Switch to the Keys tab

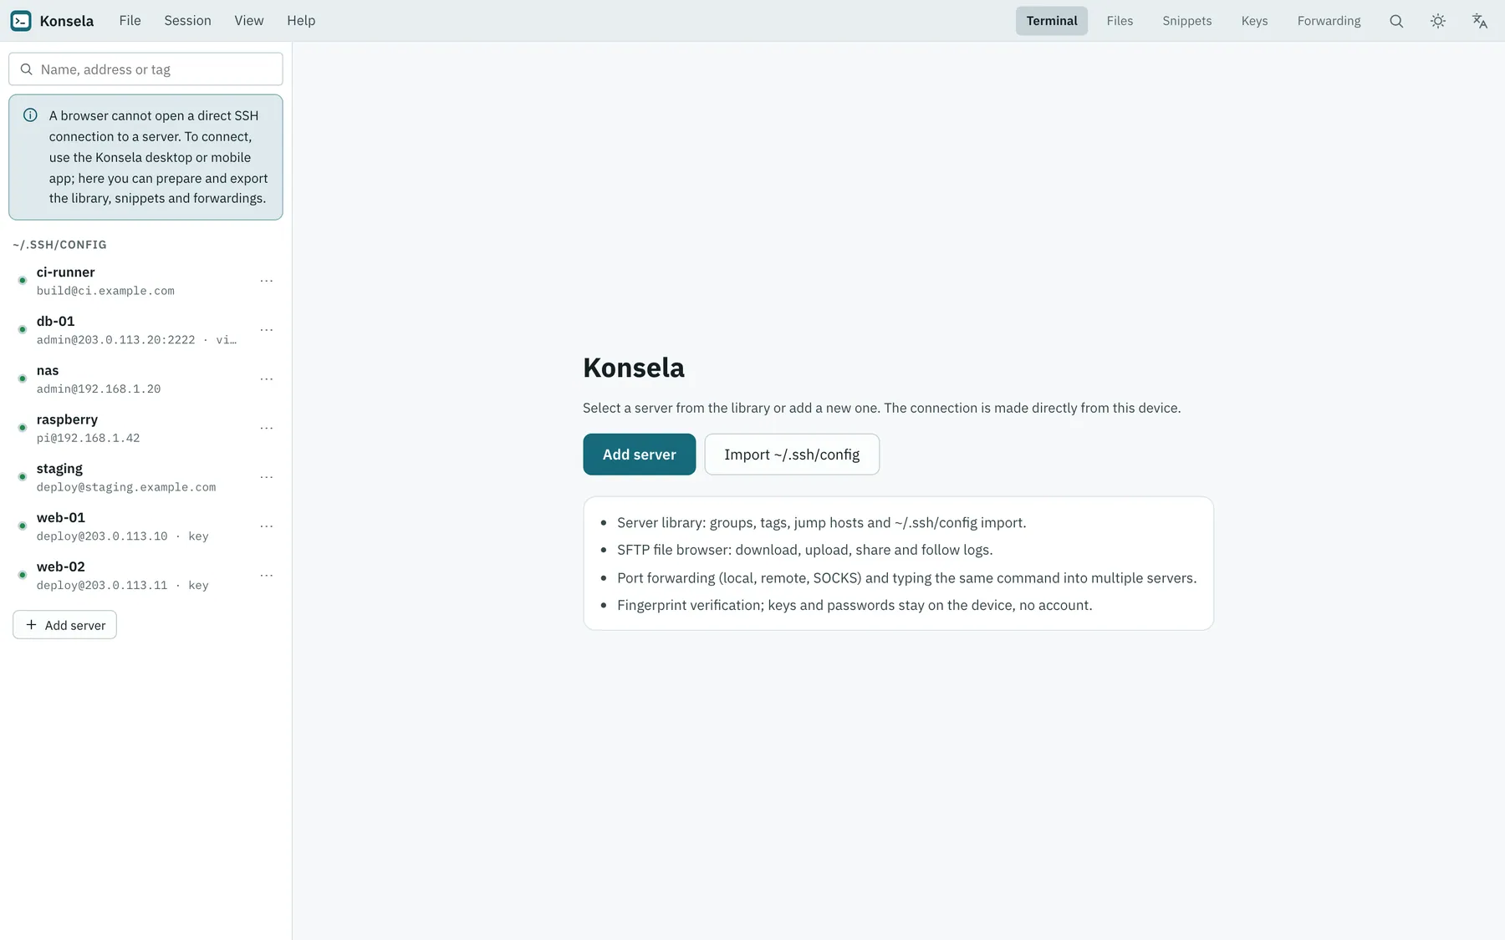[1254, 21]
